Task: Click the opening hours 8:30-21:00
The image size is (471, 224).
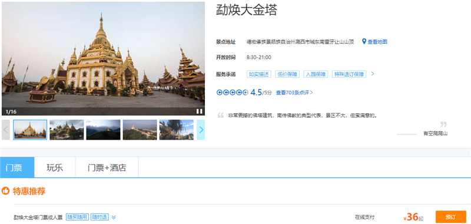Action: coord(258,57)
